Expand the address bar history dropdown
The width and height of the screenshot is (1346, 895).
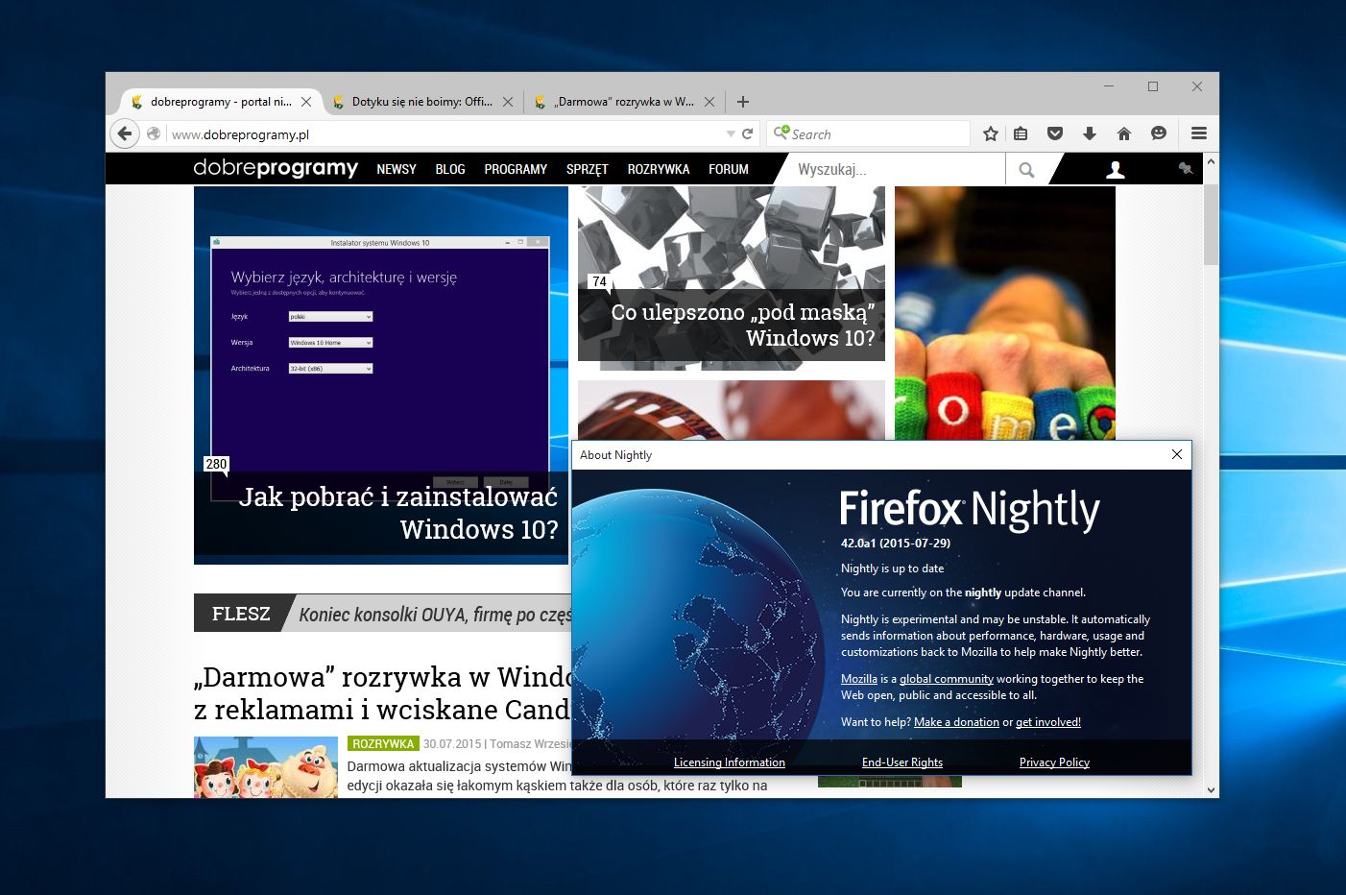(731, 134)
